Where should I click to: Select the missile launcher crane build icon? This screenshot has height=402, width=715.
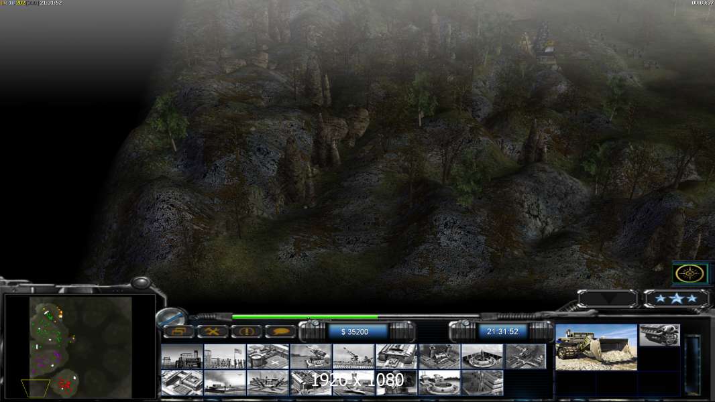[353, 356]
